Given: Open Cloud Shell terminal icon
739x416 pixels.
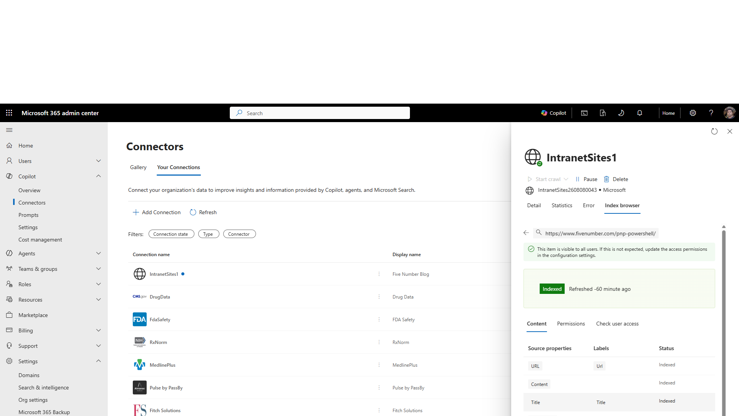Looking at the screenshot, I should [x=584, y=113].
